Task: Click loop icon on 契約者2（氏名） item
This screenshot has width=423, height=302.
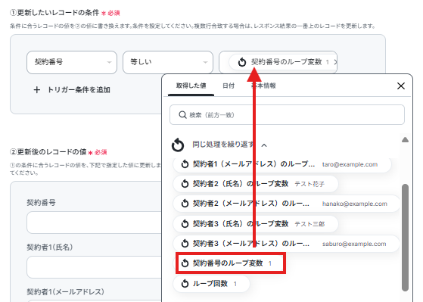Action: point(185,184)
